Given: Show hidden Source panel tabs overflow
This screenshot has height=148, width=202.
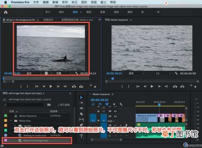Looking at the screenshot, I should tap(99, 20).
